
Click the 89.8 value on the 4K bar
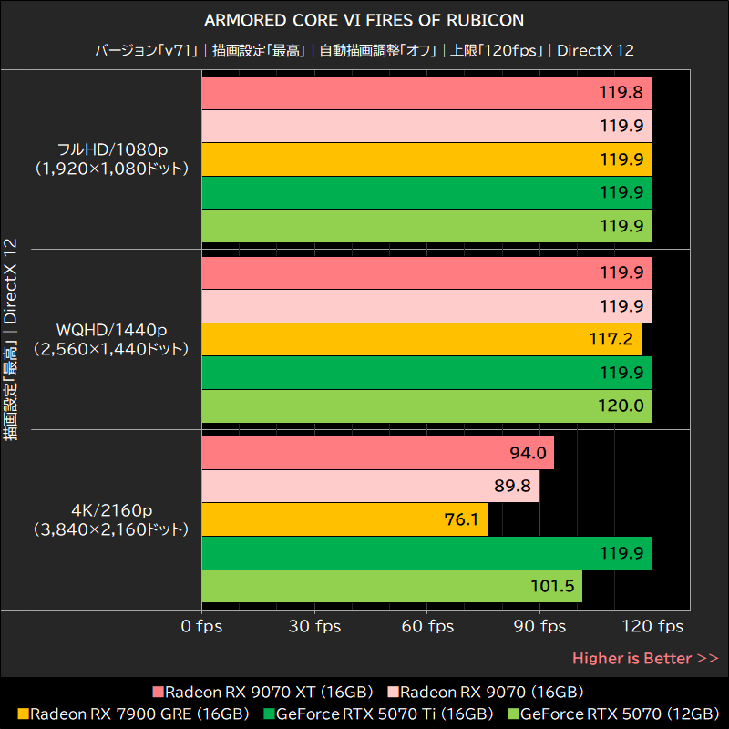click(x=512, y=486)
